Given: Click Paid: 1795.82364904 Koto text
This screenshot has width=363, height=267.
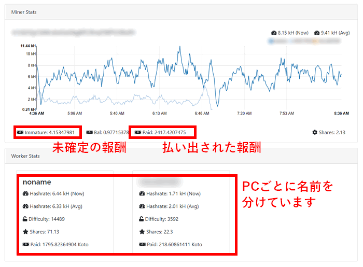Looking at the screenshot, I should point(59,244).
